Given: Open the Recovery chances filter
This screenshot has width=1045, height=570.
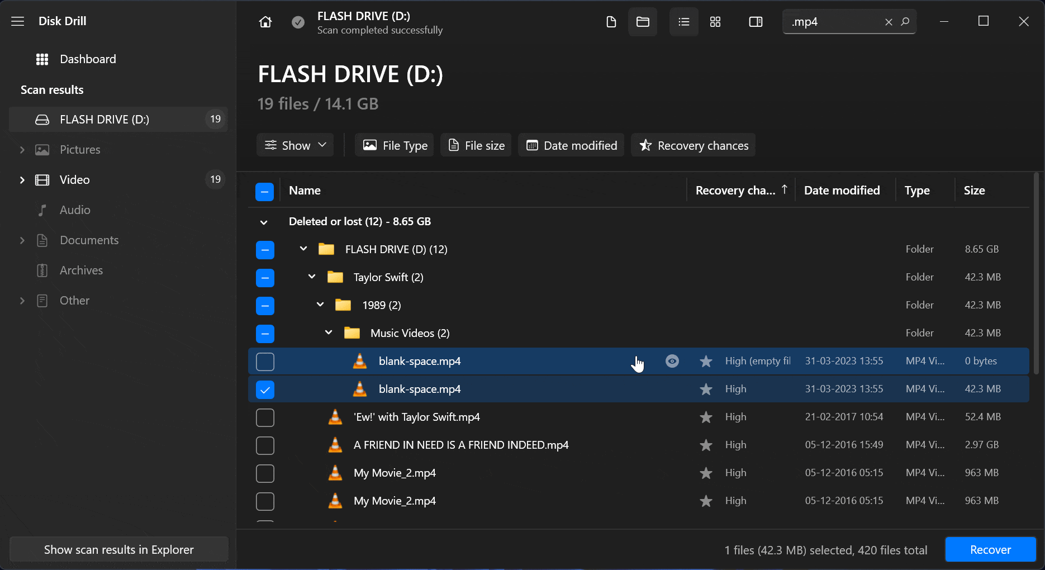Looking at the screenshot, I should tap(693, 145).
